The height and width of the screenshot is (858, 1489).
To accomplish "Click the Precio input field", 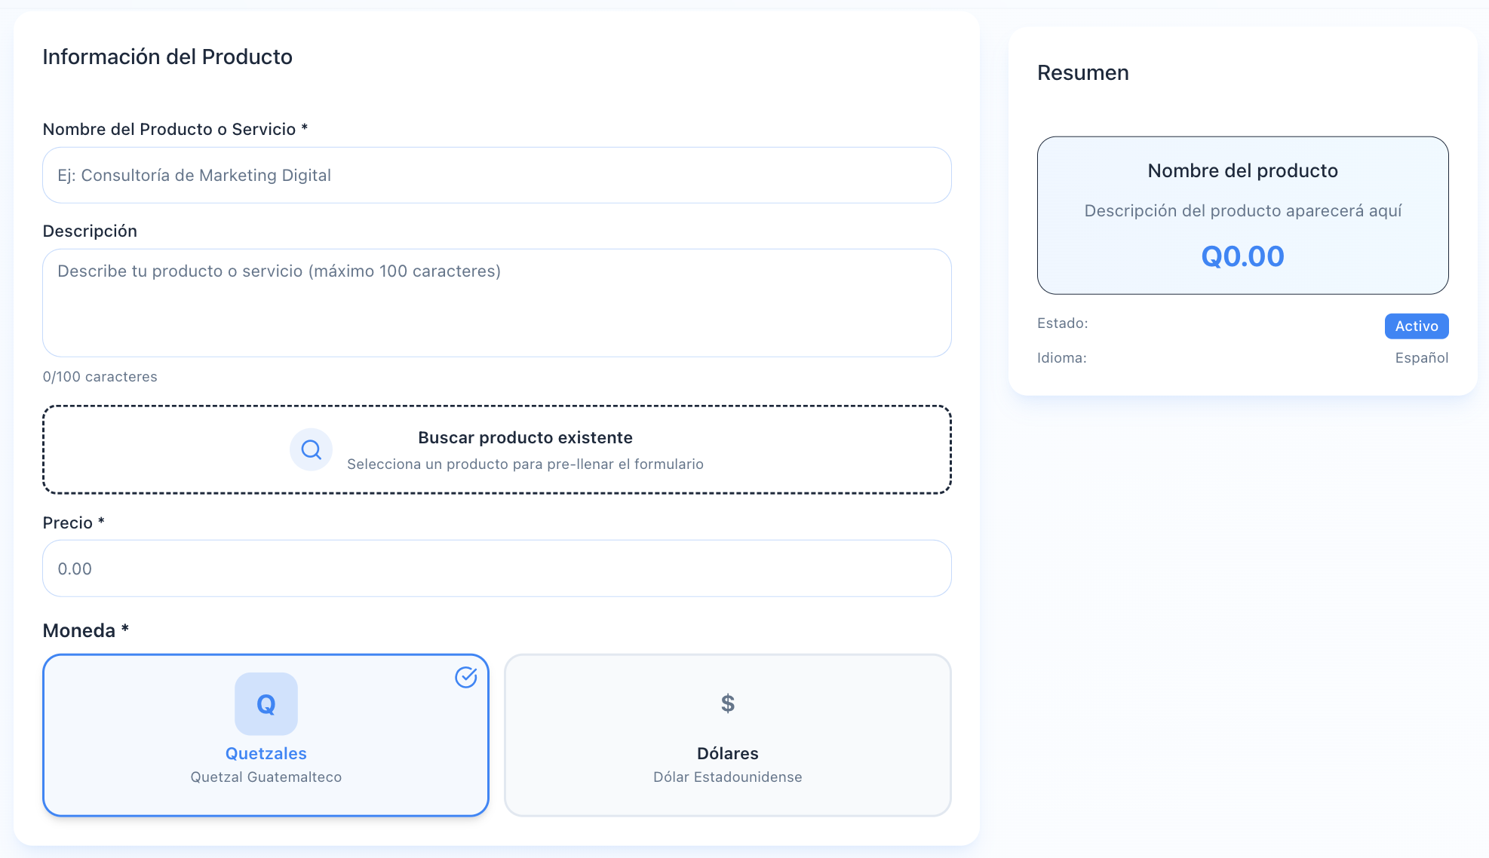I will click(496, 568).
